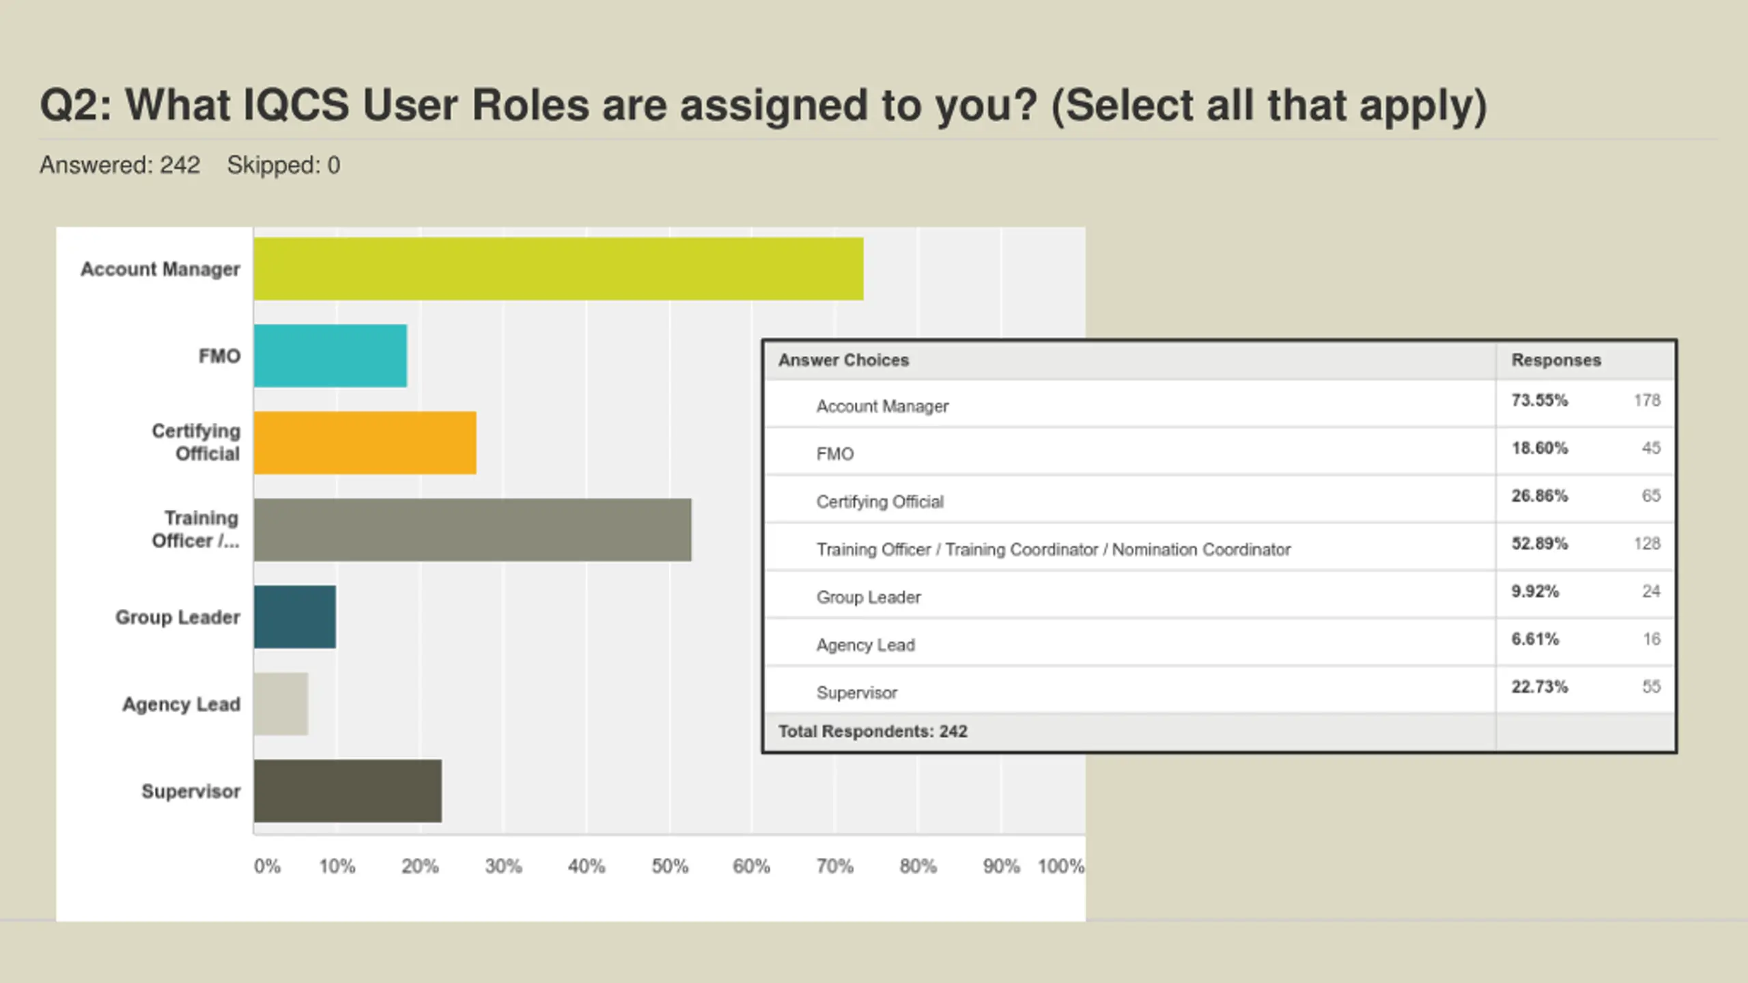
Task: Click the Agency Lead table row
Action: pos(865,645)
